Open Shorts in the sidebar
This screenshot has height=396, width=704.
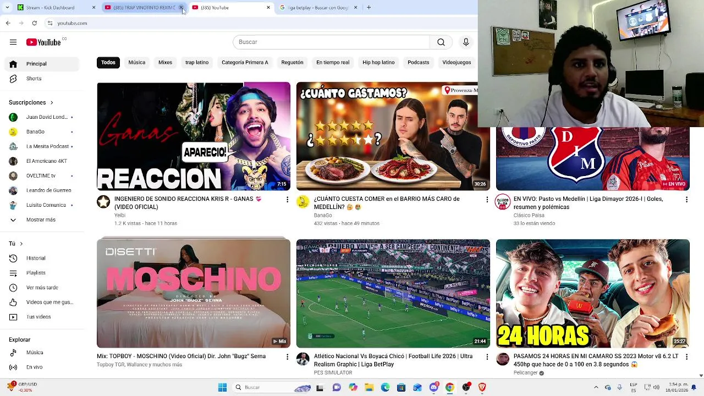[42, 79]
